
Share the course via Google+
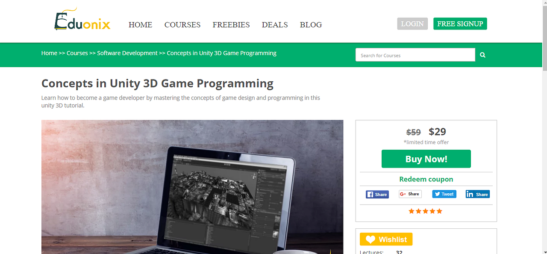pyautogui.click(x=410, y=194)
